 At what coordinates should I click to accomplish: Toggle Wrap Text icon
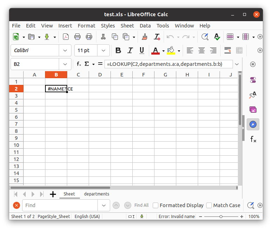(x=227, y=50)
